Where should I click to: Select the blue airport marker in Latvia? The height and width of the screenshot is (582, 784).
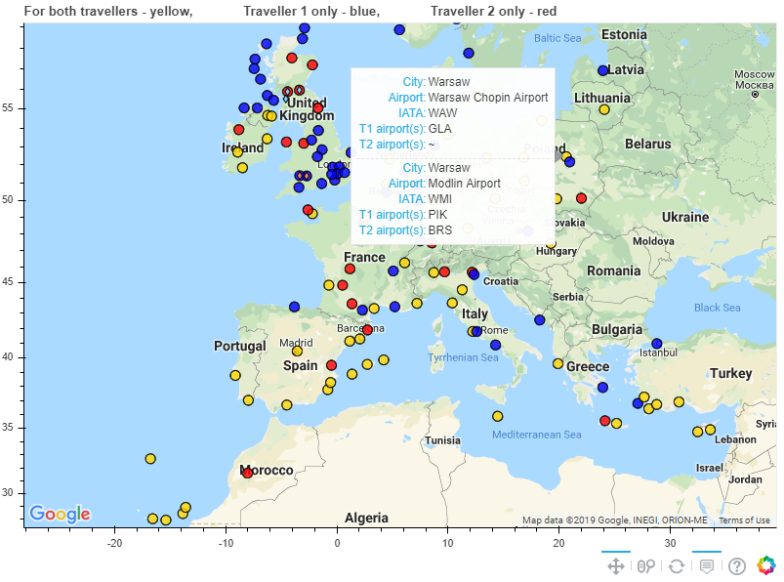point(603,70)
